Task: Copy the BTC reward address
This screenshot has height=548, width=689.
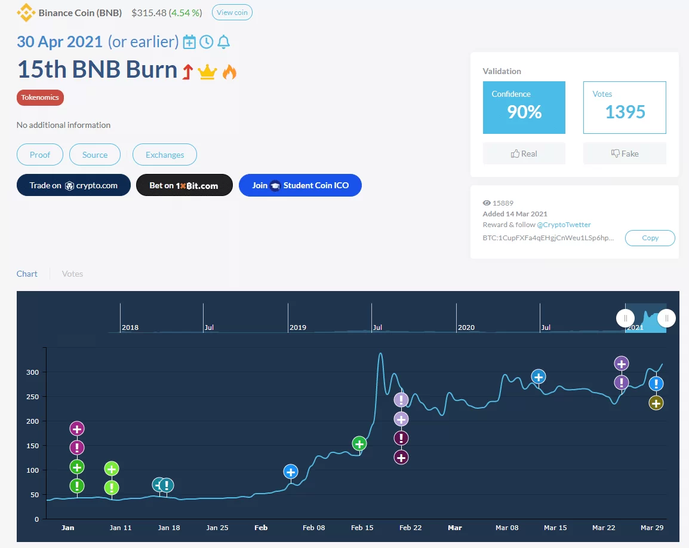Action: [x=650, y=238]
